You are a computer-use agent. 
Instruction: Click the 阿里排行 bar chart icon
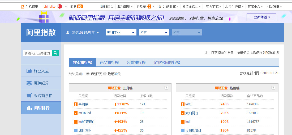coord(29,108)
